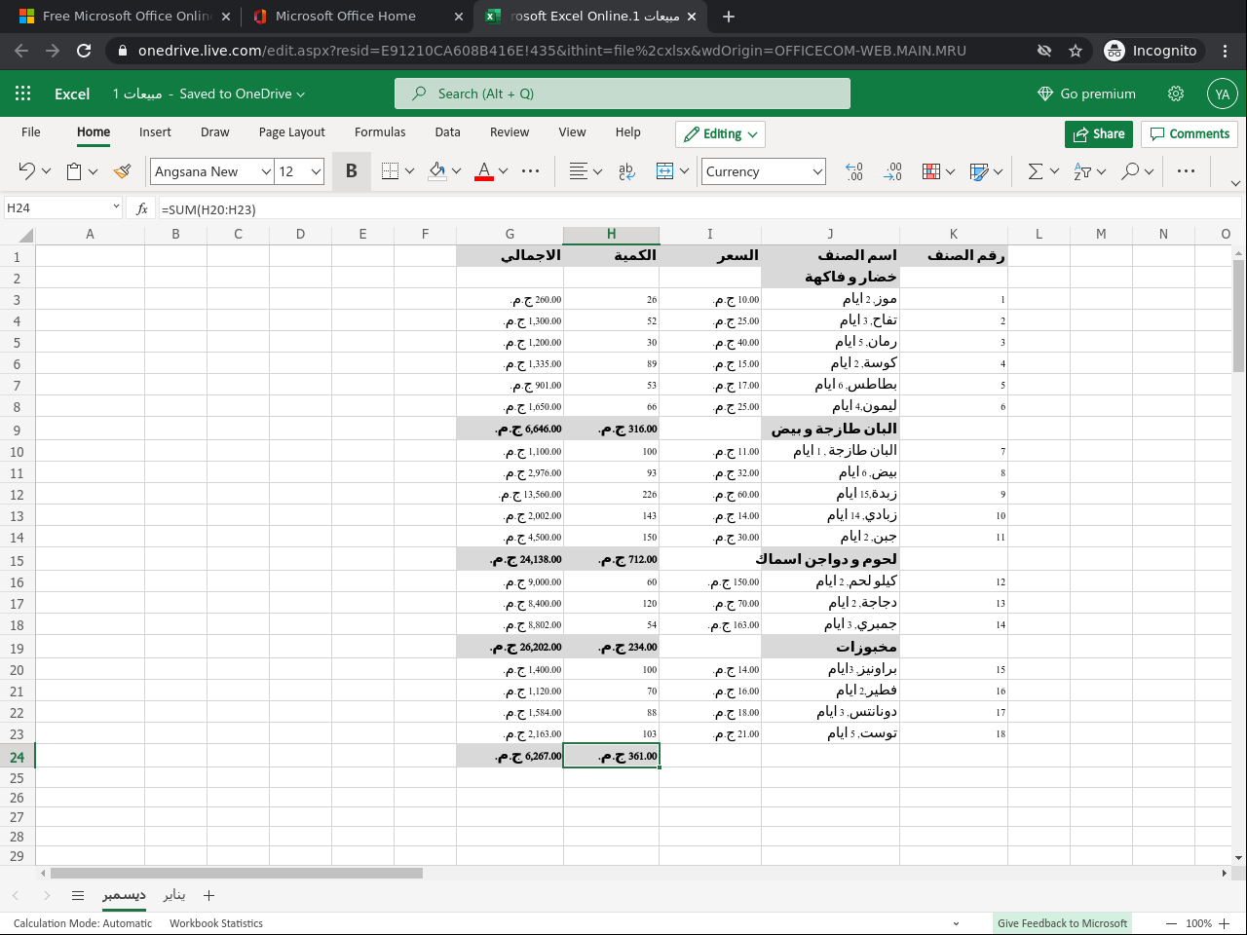Open the Settings gear
The width and height of the screenshot is (1247, 935).
pyautogui.click(x=1176, y=93)
